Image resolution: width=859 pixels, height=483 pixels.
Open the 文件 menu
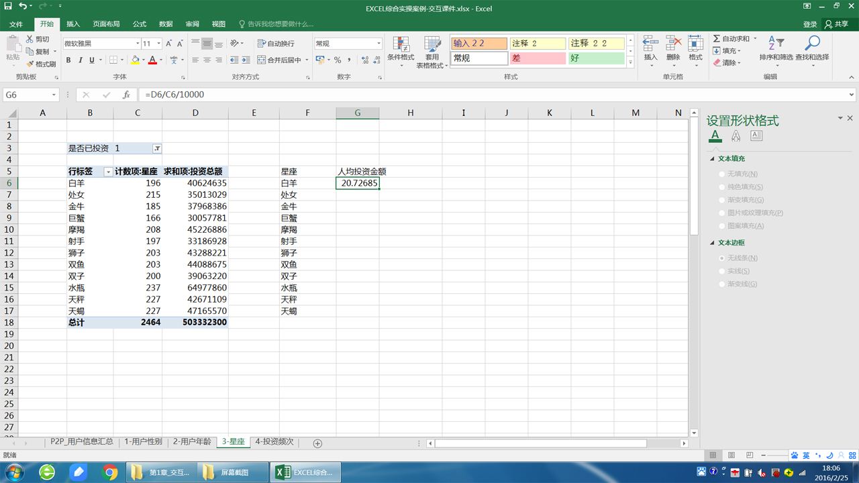(x=16, y=24)
